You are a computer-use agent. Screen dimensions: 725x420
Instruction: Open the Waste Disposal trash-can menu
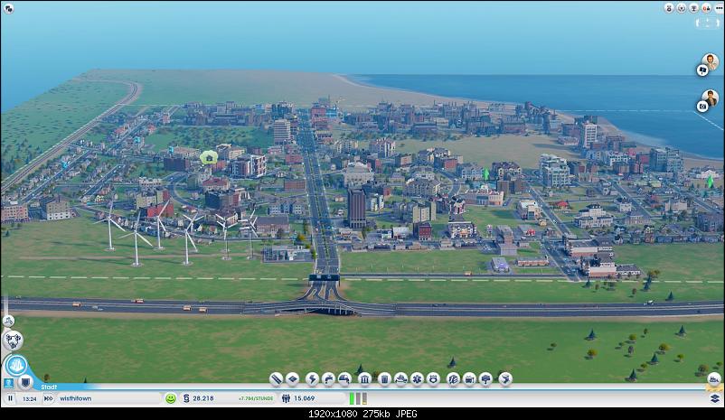tap(384, 379)
